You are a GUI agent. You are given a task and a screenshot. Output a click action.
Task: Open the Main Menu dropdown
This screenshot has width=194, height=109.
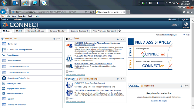[x=19, y=19]
